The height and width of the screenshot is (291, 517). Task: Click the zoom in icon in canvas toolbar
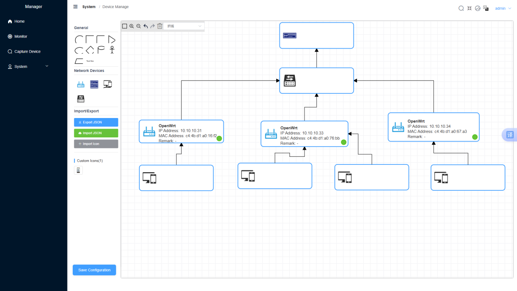click(x=132, y=26)
